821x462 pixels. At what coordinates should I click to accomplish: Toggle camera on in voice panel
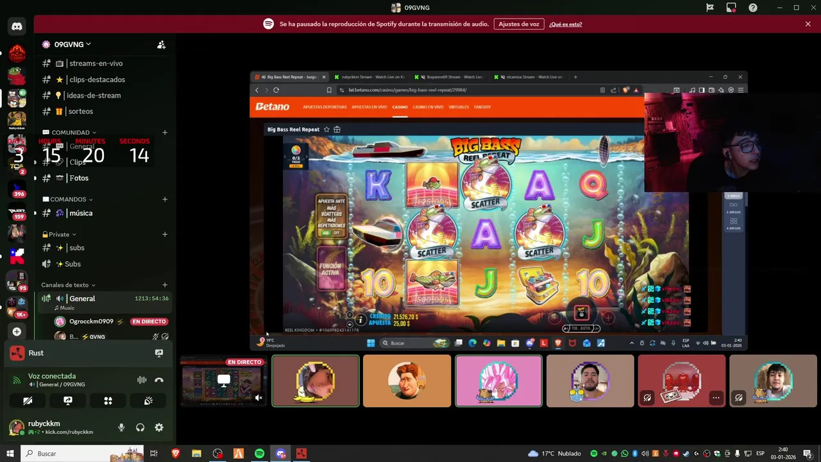coord(28,400)
